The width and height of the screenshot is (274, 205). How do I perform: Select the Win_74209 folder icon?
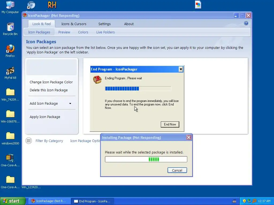[10, 95]
